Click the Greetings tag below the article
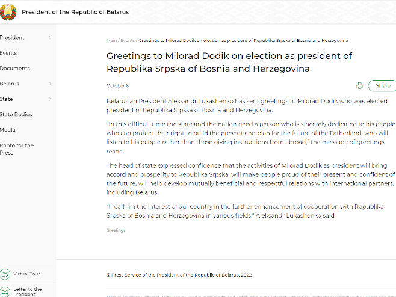396x297 pixels. (116, 230)
